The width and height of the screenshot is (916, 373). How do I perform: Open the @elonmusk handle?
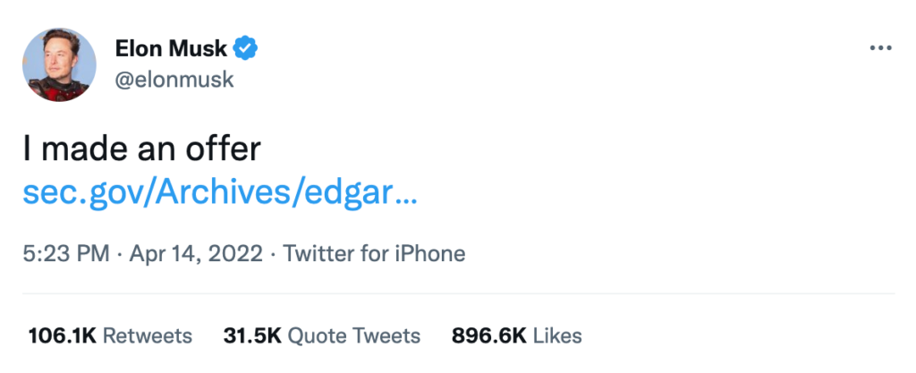[174, 80]
